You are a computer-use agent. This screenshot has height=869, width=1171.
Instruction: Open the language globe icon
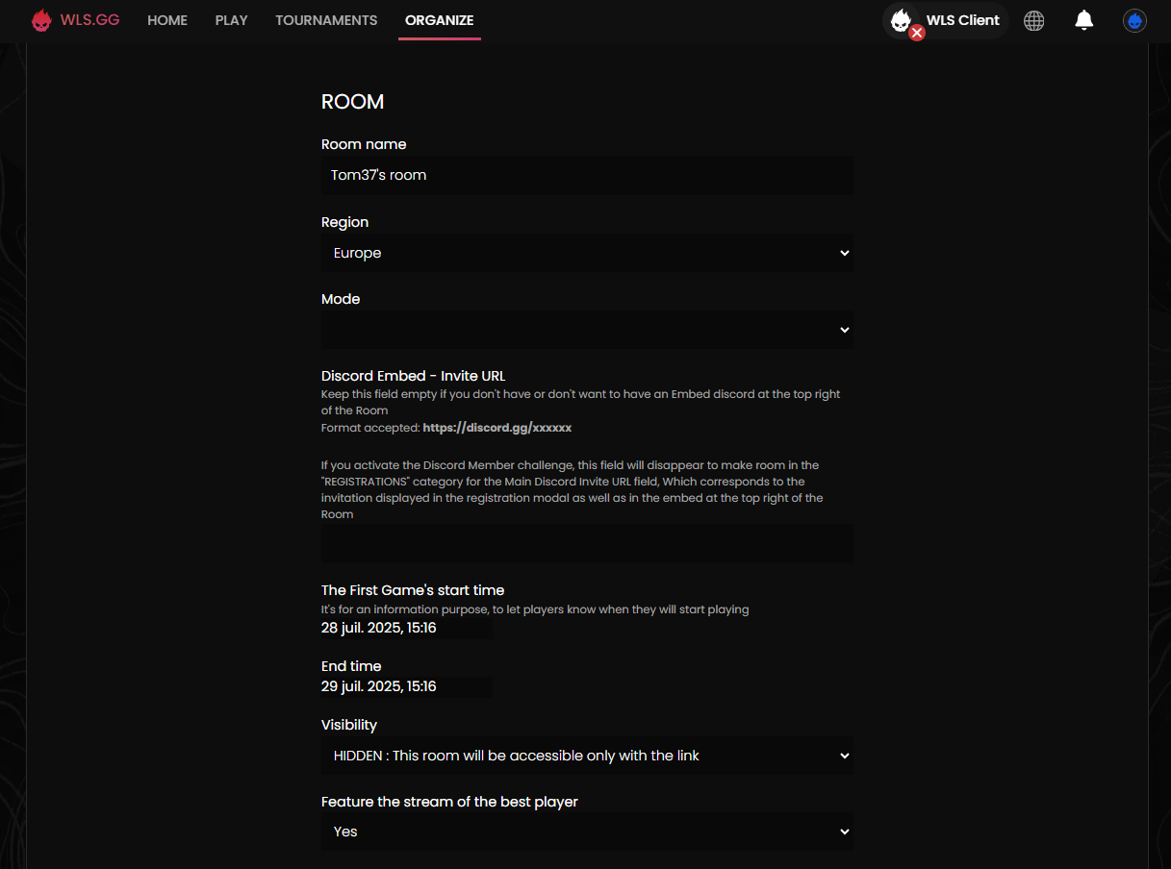1033,19
